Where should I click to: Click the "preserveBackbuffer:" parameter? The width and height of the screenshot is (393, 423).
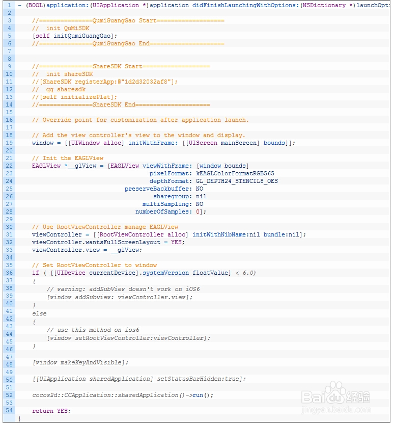[x=158, y=189]
